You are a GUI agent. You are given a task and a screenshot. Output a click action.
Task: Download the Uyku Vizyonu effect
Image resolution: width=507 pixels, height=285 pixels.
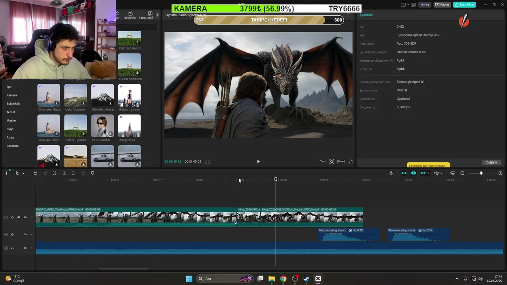point(84,103)
